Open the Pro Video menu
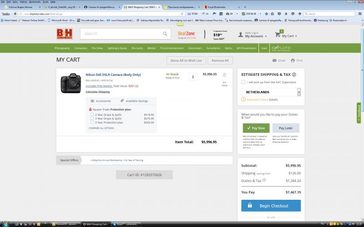The image size is (364, 227). coord(97,48)
